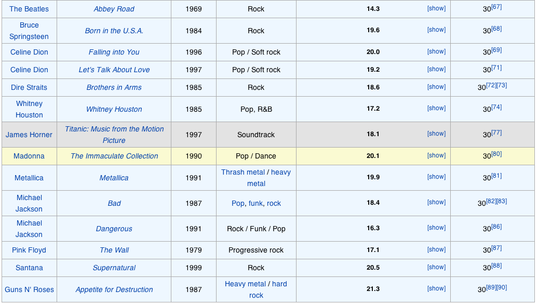Image resolution: width=538 pixels, height=304 pixels.
Task: Expand the show link for Metallica row
Action: point(436,176)
